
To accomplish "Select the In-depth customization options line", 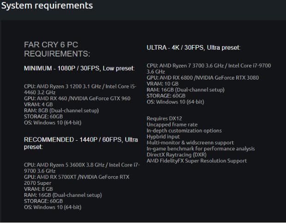I will (184, 131).
